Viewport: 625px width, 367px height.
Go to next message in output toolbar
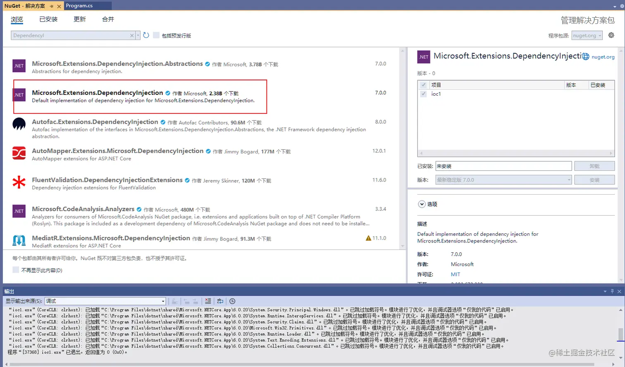point(195,301)
